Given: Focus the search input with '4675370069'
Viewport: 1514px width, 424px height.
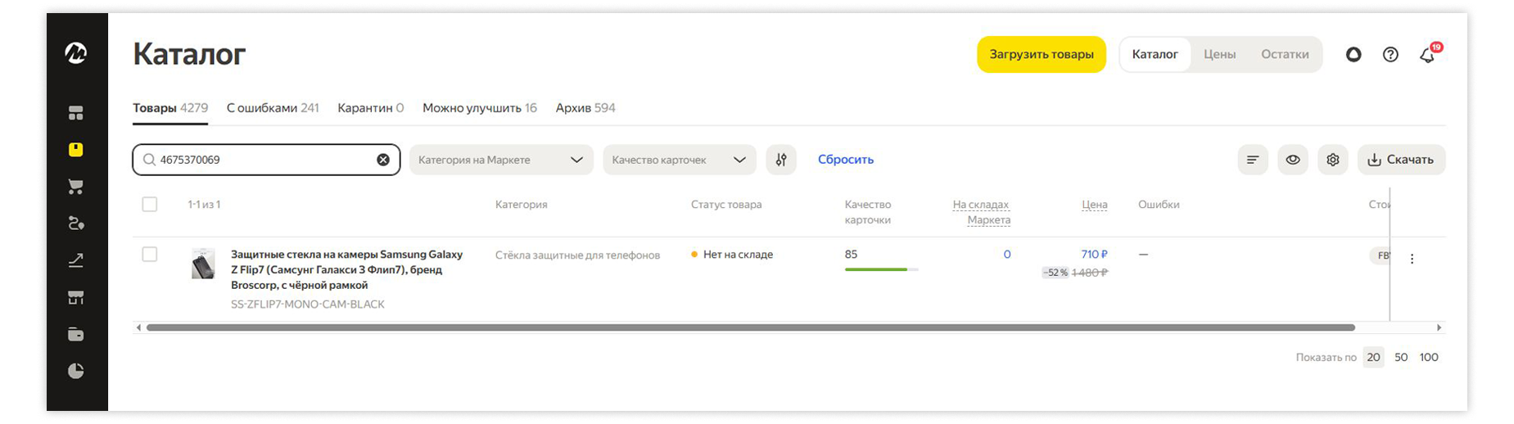Looking at the screenshot, I should pos(266,160).
